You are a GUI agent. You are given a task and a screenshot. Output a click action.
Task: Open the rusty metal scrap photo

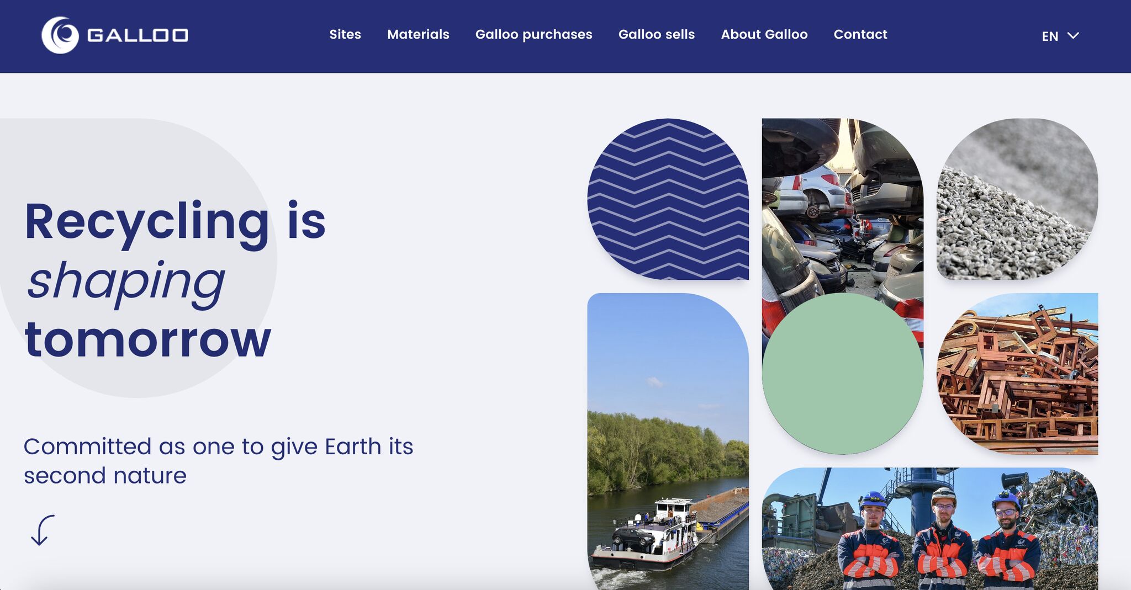coord(1017,374)
